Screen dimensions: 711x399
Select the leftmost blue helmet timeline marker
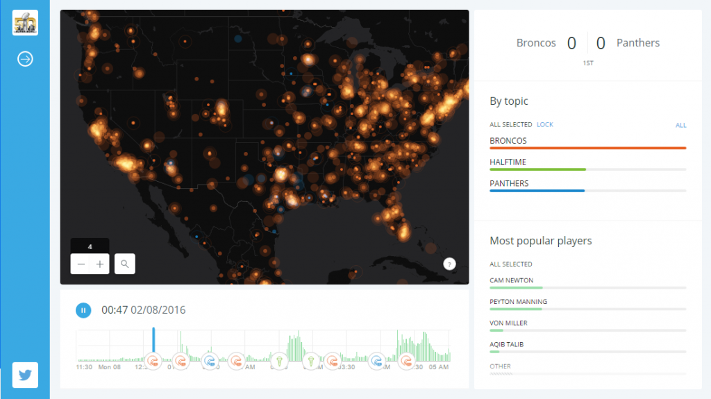pyautogui.click(x=210, y=361)
